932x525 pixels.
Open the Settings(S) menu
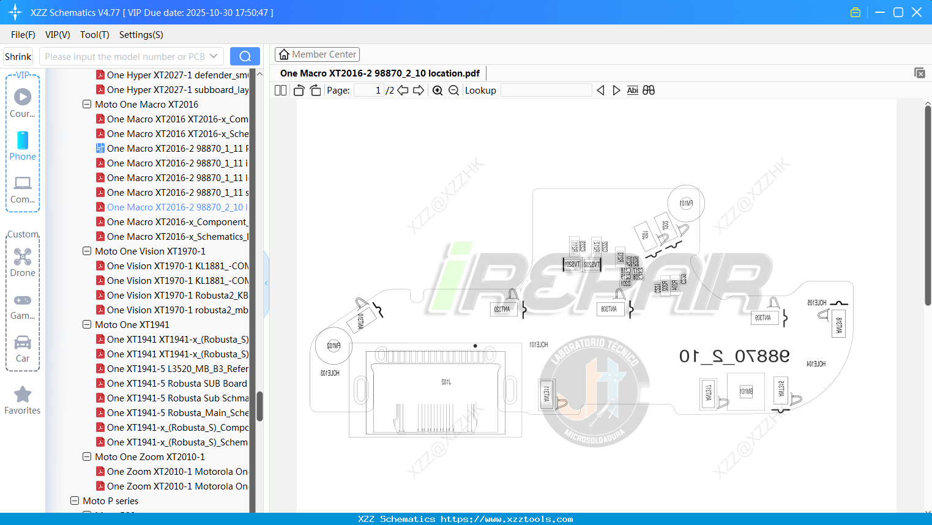point(141,35)
